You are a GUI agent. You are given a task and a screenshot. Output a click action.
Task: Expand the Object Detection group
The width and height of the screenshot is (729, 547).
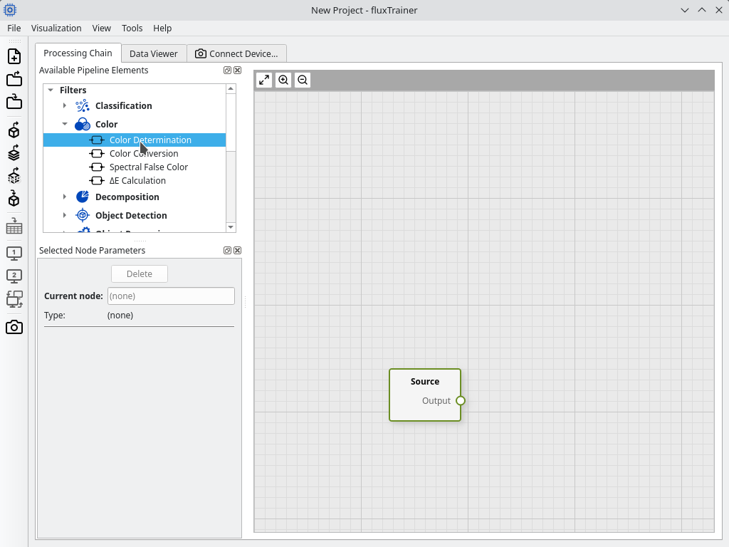pos(65,215)
